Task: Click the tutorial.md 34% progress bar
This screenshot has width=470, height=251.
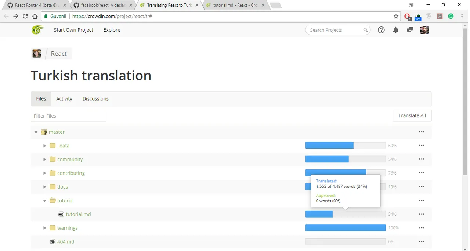Action: point(346,214)
